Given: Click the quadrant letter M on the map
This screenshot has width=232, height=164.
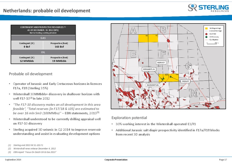Looking at the screenshot, I should point(194,93).
